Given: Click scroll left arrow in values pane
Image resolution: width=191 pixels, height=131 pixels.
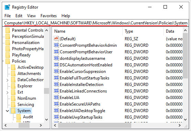Looking at the screenshot, I should (55, 125).
